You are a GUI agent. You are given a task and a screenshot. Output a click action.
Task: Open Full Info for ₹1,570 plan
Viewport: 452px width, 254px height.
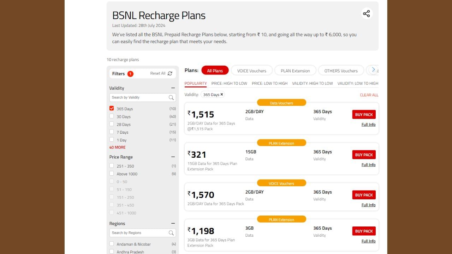click(368, 205)
